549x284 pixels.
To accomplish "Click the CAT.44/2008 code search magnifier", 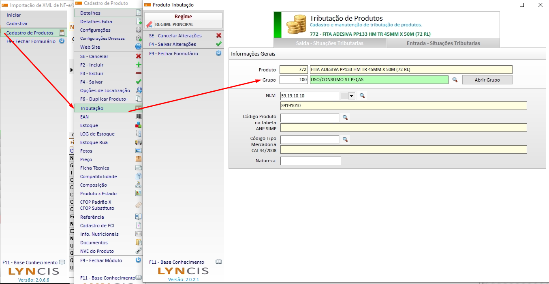I will [345, 140].
